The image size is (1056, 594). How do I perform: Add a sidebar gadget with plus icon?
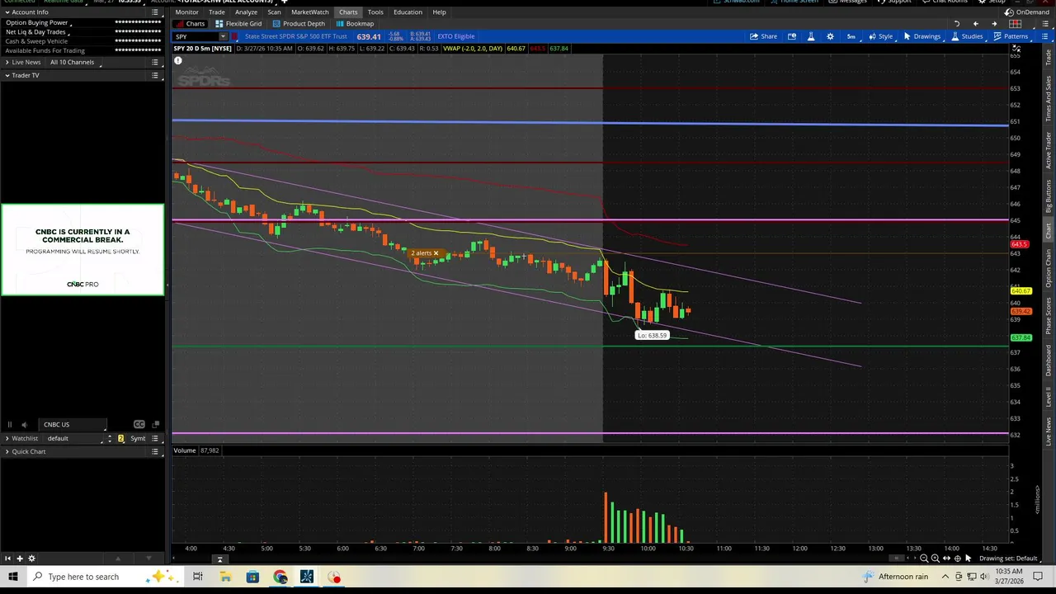click(20, 559)
